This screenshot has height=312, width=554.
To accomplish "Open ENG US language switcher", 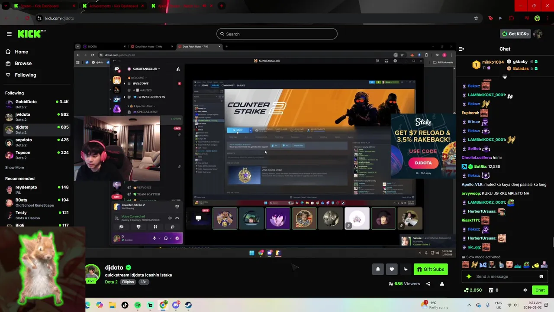I will coord(499,305).
